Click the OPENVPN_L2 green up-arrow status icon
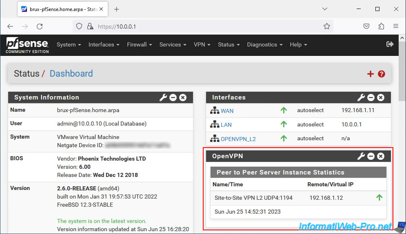This screenshot has width=406, height=234. [x=284, y=138]
